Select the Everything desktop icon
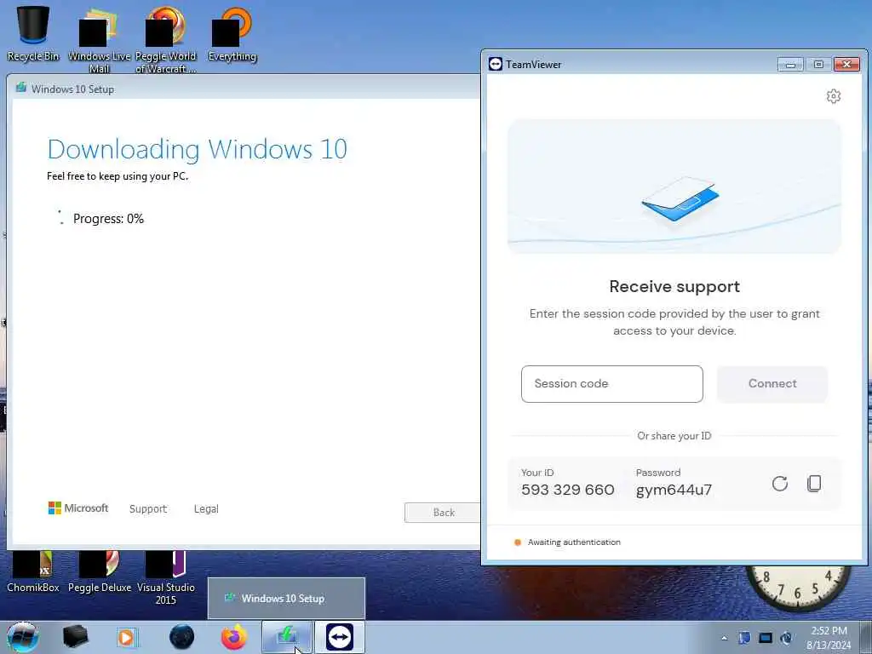This screenshot has height=654, width=872. point(232,34)
